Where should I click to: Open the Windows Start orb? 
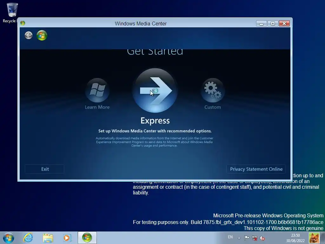(9, 238)
